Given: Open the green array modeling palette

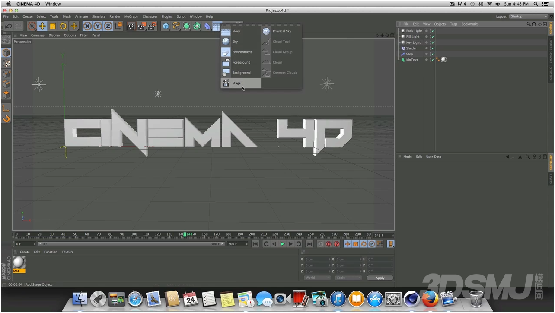Looking at the screenshot, I should pyautogui.click(x=197, y=26).
